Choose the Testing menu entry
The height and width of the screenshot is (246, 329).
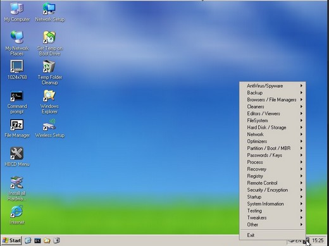(x=273, y=211)
